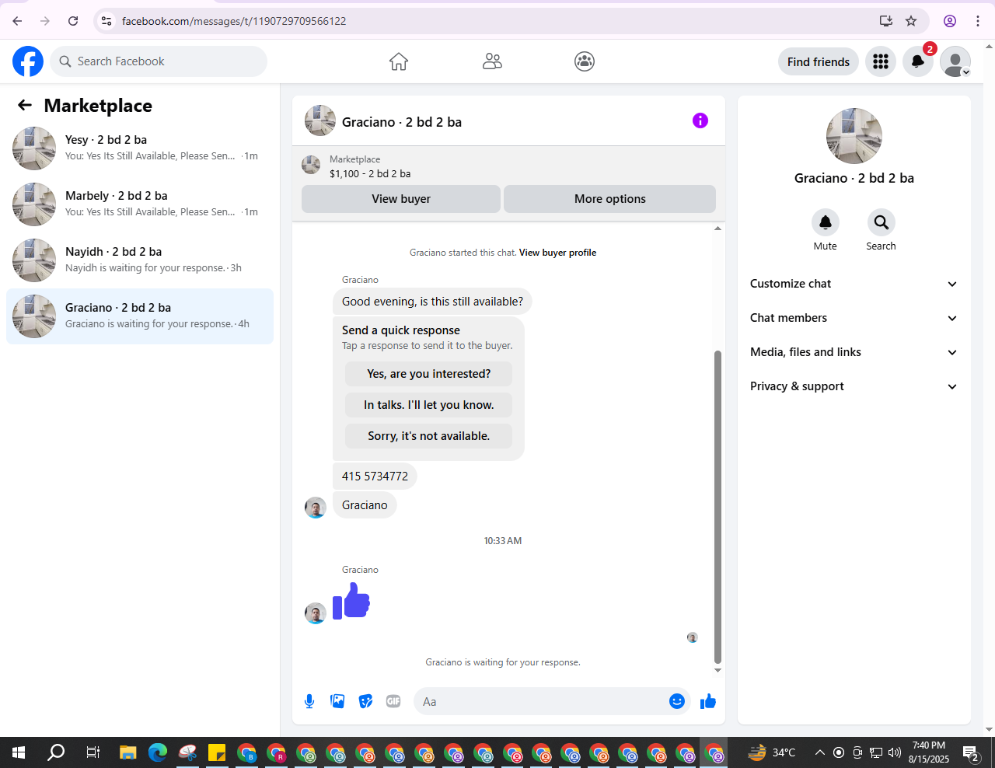The width and height of the screenshot is (995, 768).
Task: Bookmark this page with the star icon
Action: [911, 21]
